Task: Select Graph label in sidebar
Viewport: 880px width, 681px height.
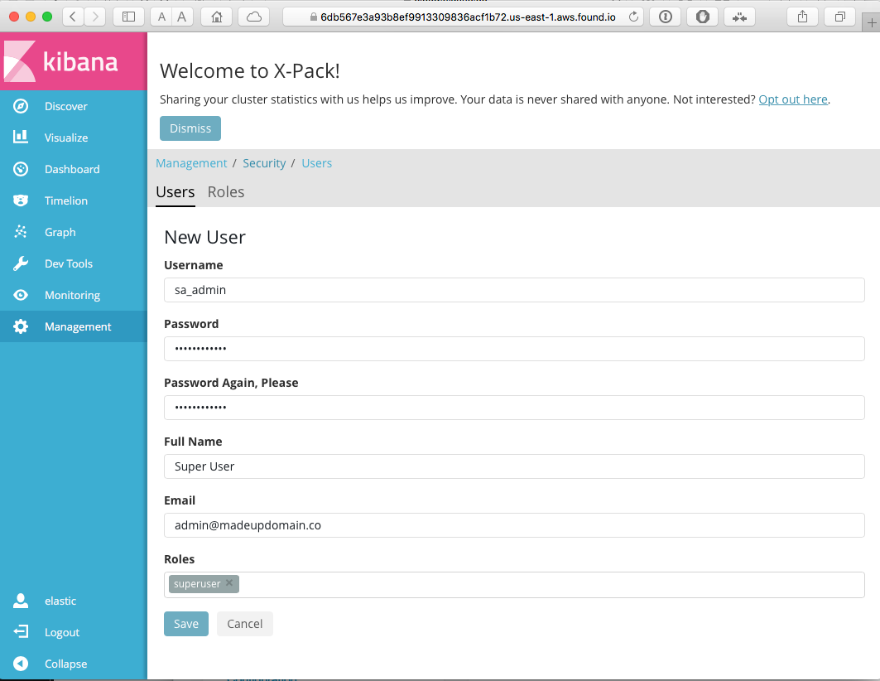Action: tap(60, 232)
